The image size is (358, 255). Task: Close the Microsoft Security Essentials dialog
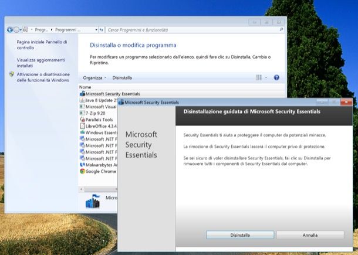point(346,102)
